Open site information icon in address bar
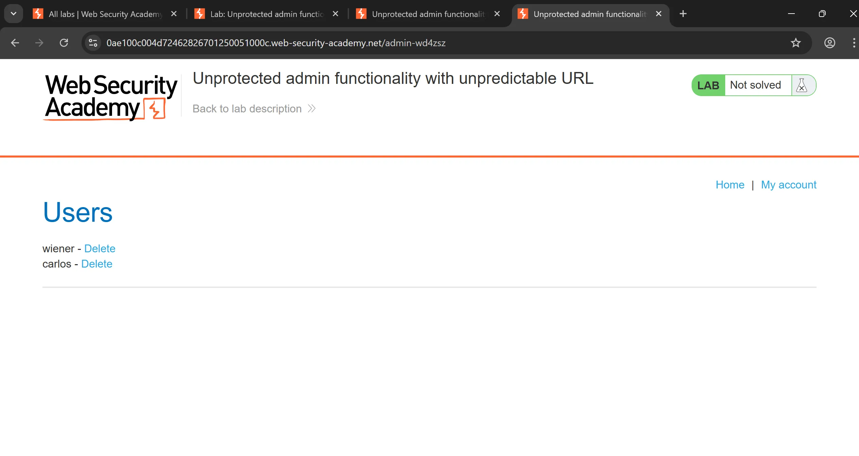859x456 pixels. pos(93,43)
